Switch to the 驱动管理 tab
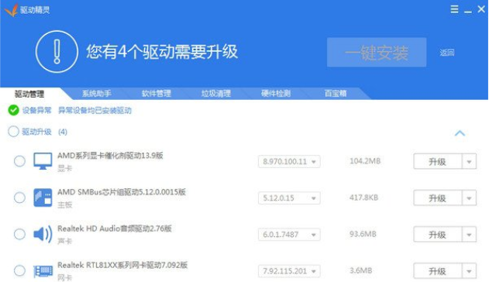The image size is (489, 282). [x=29, y=94]
